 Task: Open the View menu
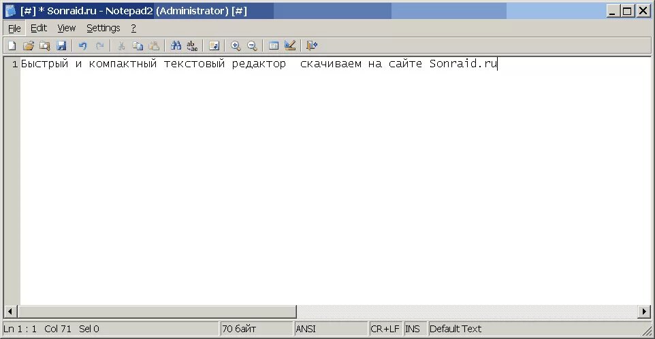tap(67, 28)
